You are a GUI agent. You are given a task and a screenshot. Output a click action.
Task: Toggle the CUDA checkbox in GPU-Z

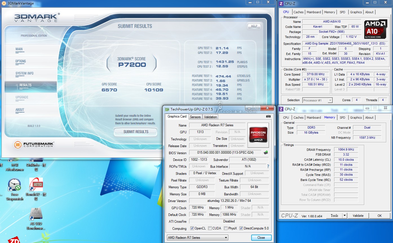tap(209, 228)
